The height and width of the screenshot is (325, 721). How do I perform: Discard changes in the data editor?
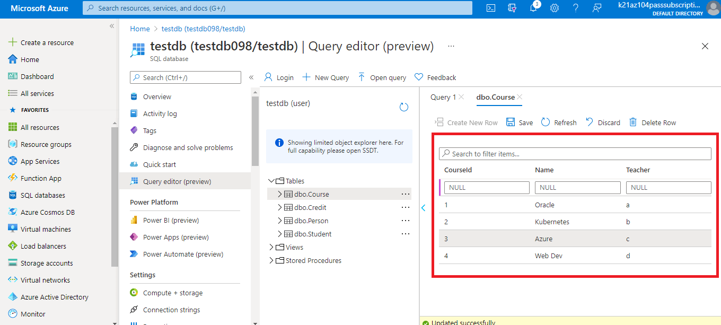pyautogui.click(x=603, y=122)
